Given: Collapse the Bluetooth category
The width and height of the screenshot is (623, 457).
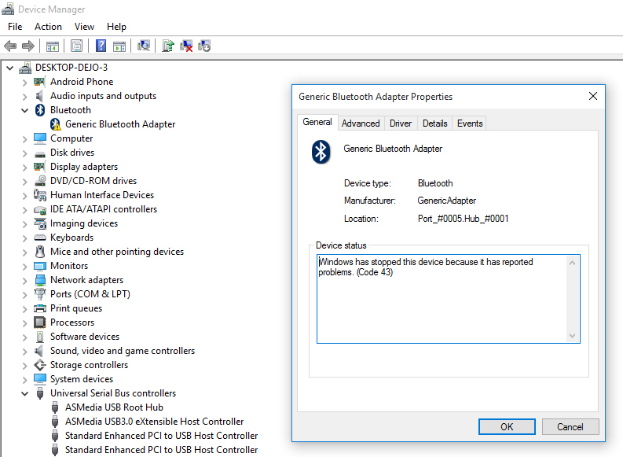Looking at the screenshot, I should pos(24,110).
